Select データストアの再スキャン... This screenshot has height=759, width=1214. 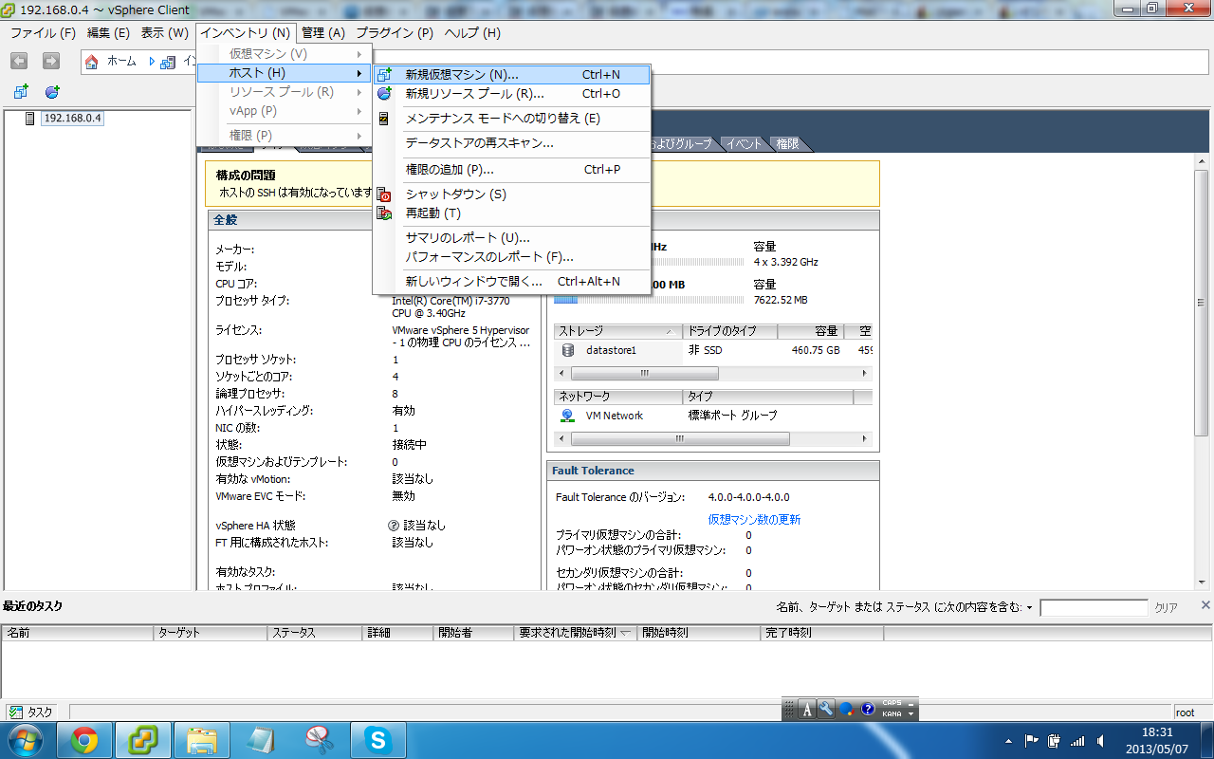pos(512,143)
